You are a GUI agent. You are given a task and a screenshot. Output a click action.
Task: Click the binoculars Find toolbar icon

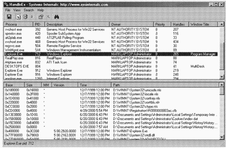[56, 17]
